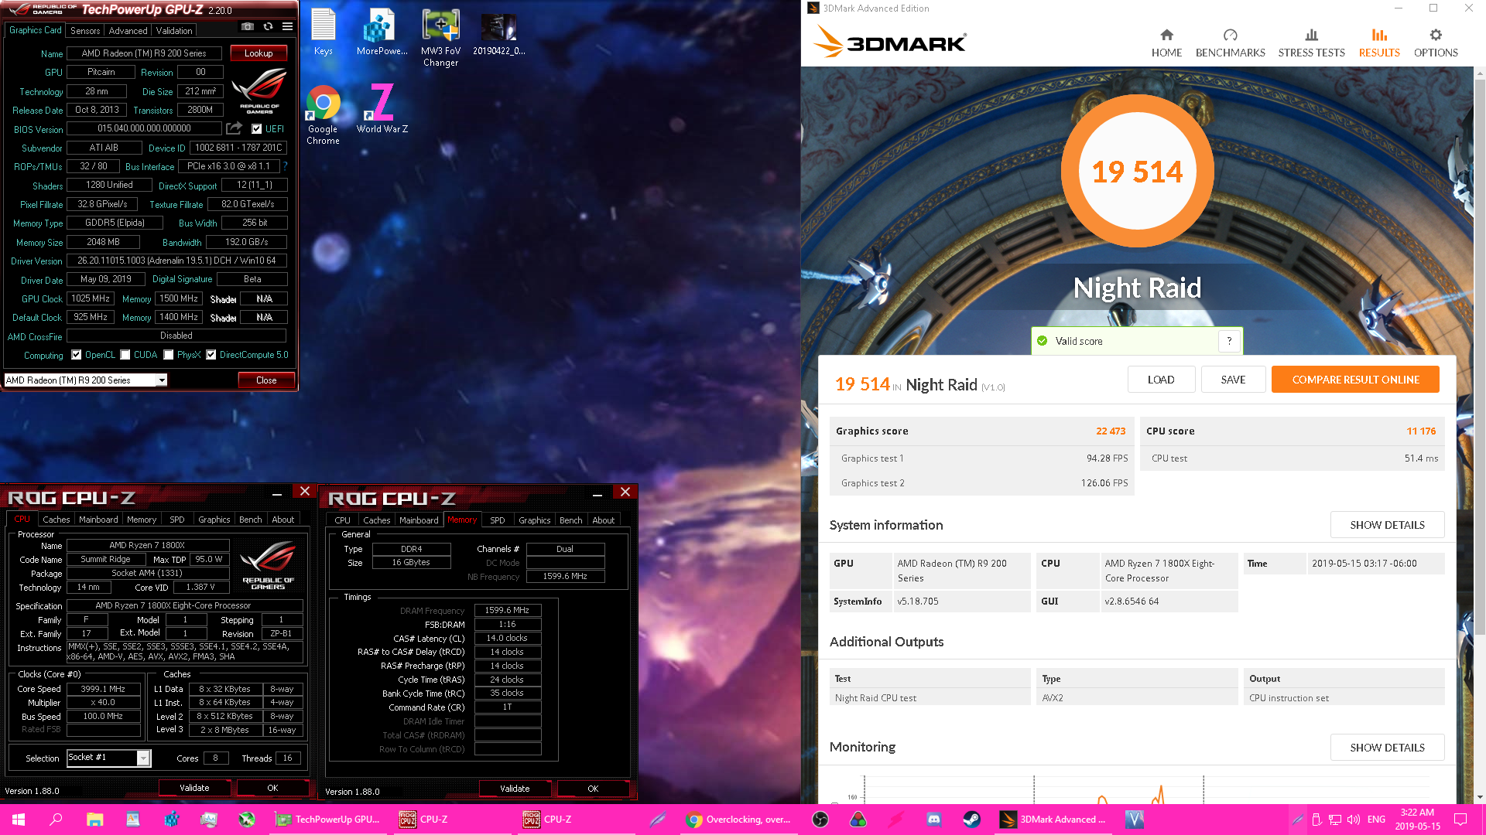Screen dimensions: 1486x835
Task: Open Bench tab in right CPU-Z window
Action: click(570, 520)
